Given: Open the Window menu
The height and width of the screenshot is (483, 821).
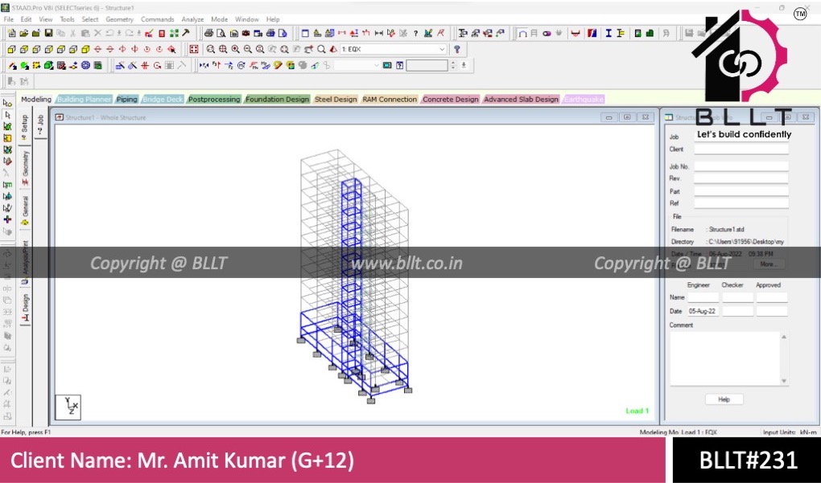Looking at the screenshot, I should (246, 19).
